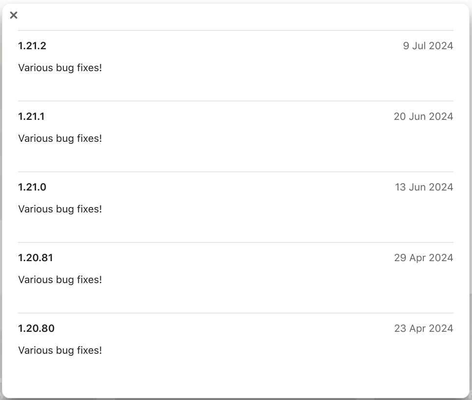Click the divider line above version 1.20.80
This screenshot has height=400, width=472.
pyautogui.click(x=236, y=313)
